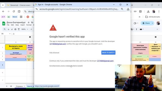
Task: Select row 6 header
Action: [3, 73]
